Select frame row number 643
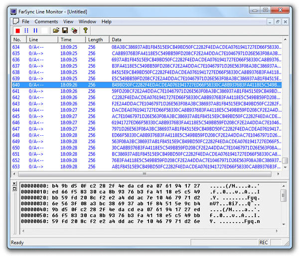Viewport: 299px width, 256px height. click(x=147, y=104)
